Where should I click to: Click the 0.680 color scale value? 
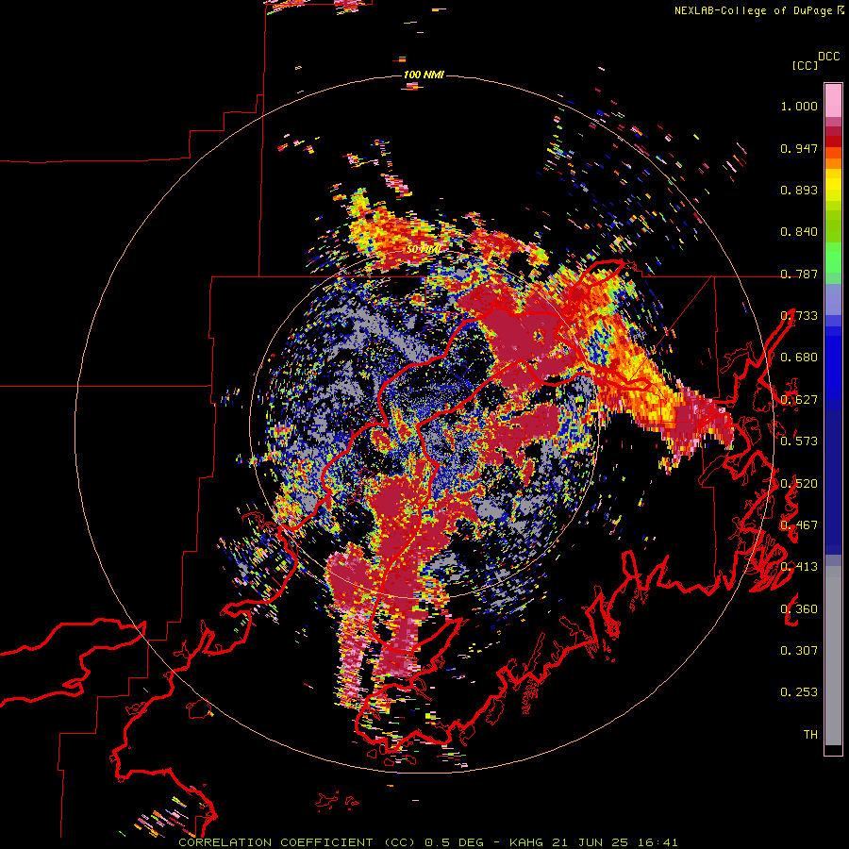[799, 358]
